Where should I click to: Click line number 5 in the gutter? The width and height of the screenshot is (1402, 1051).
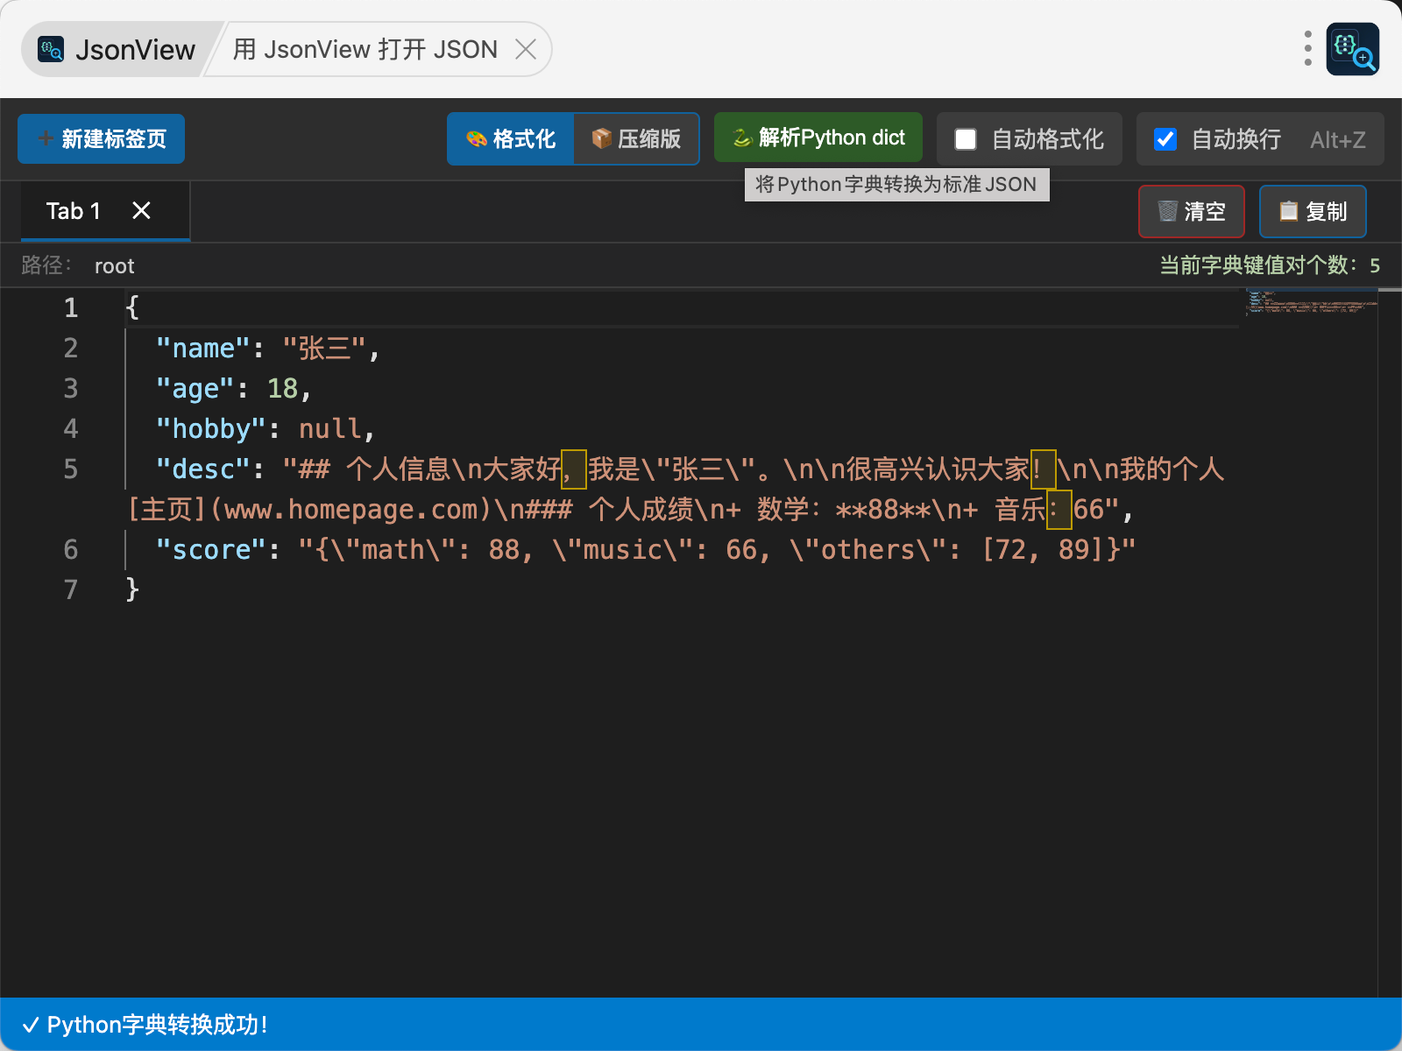click(71, 469)
